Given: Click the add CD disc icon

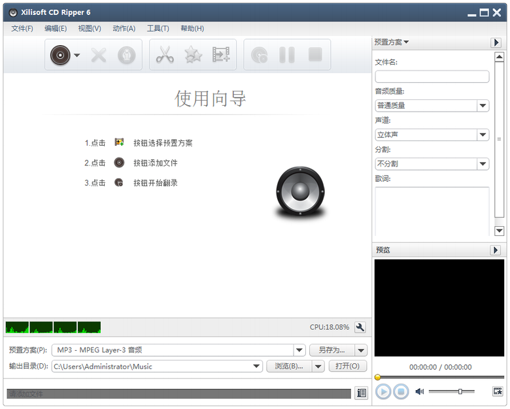Looking at the screenshot, I should click(x=60, y=55).
